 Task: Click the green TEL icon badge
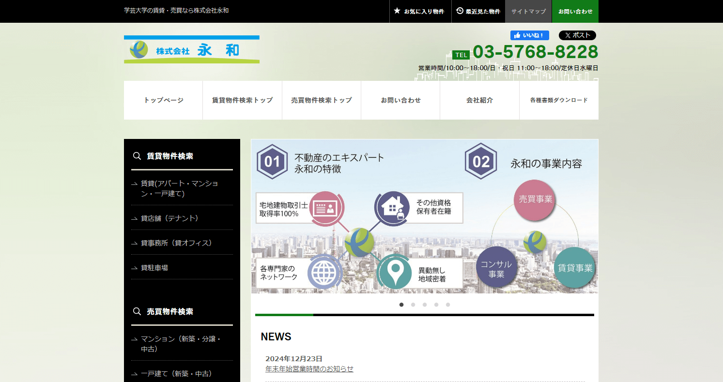pyautogui.click(x=461, y=55)
